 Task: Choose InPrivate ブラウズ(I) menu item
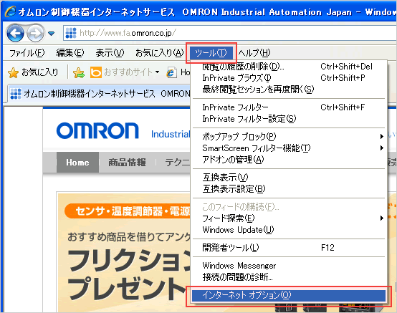[x=289, y=78]
